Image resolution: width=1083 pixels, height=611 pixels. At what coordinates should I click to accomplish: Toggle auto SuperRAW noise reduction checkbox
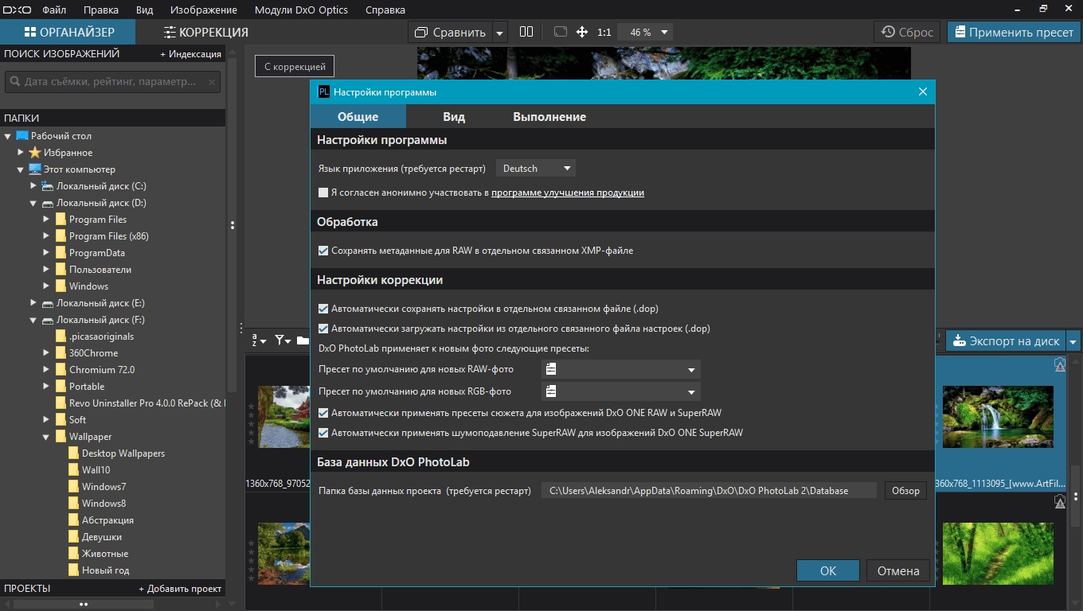point(323,433)
